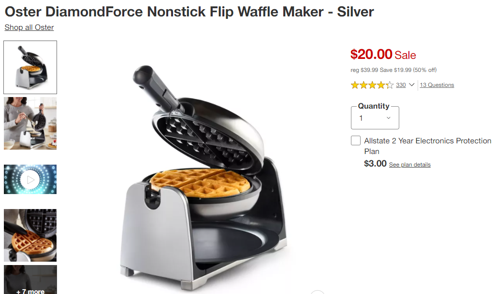
Task: Open the 13 Questions link
Action: (x=436, y=85)
